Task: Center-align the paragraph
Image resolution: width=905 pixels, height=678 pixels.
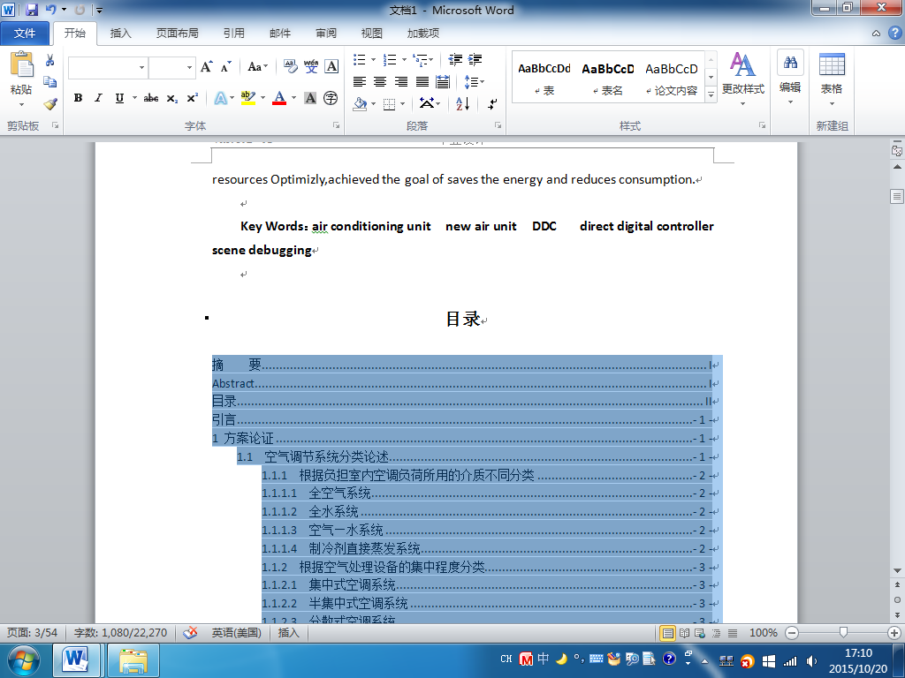Action: tap(380, 82)
